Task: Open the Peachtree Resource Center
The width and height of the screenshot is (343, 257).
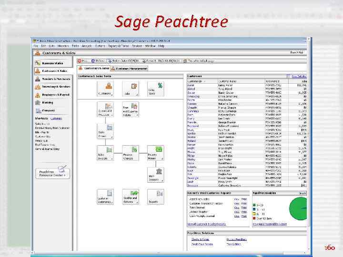Action: [x=53, y=173]
